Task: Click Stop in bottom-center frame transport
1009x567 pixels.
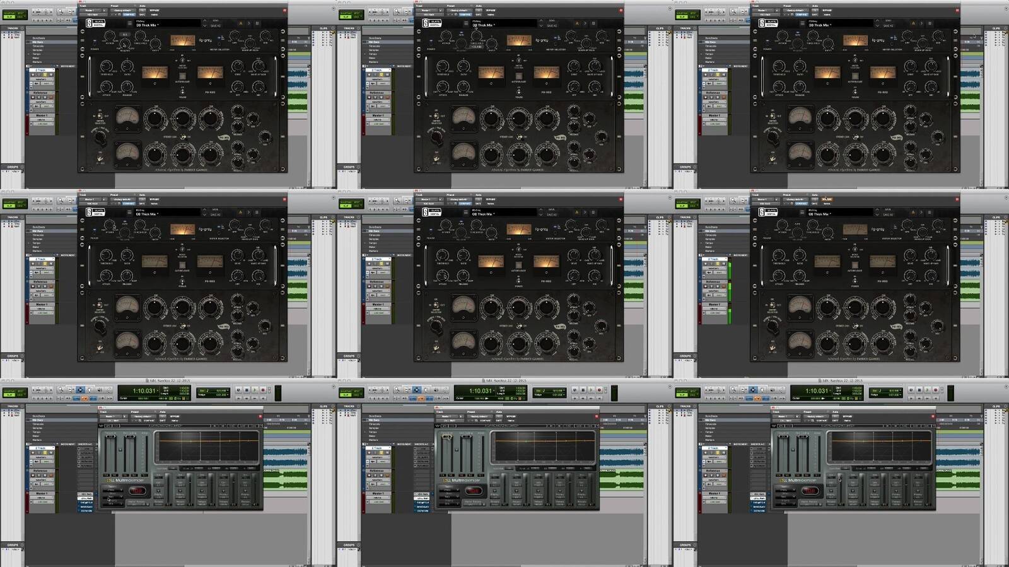Action: (x=583, y=390)
